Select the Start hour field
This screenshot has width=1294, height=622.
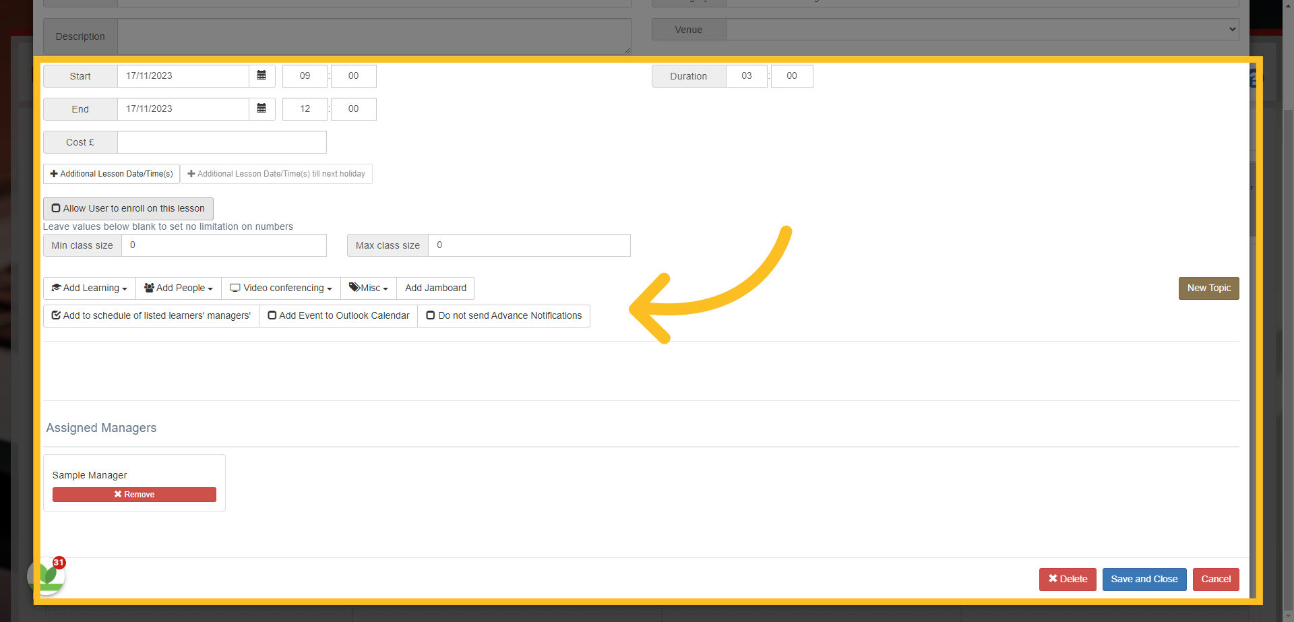coord(305,76)
